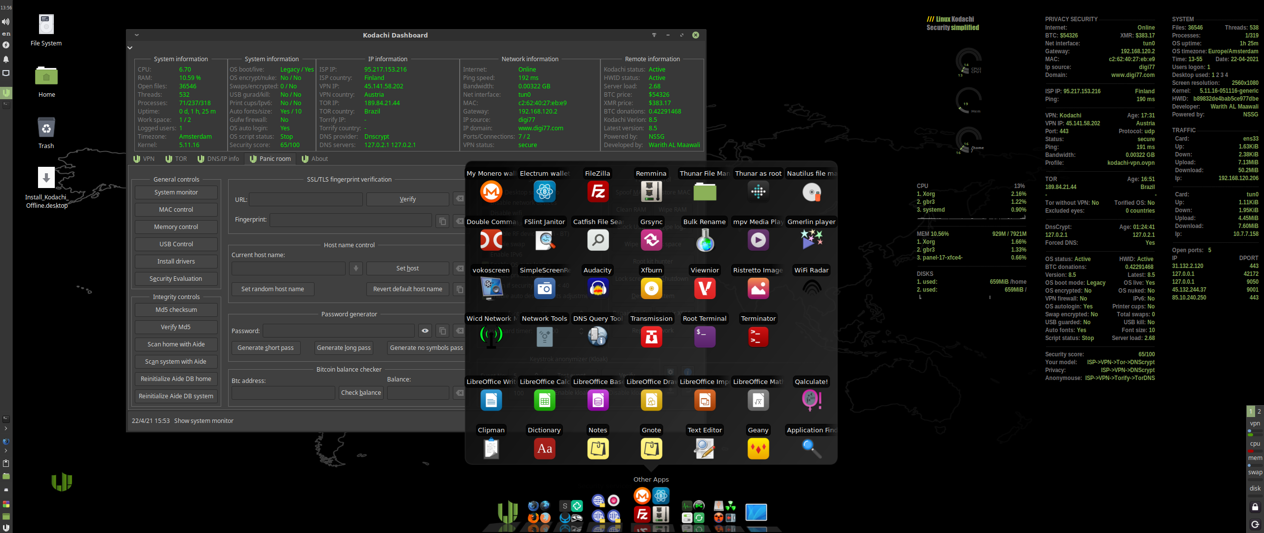The height and width of the screenshot is (533, 1264).
Task: Open Bulk Rename utility
Action: [x=705, y=240]
